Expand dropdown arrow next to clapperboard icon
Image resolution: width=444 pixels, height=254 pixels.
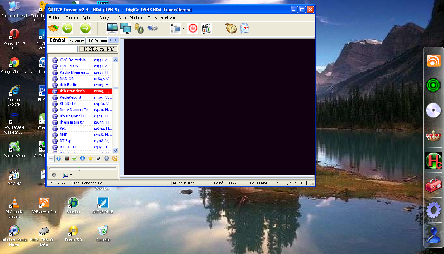tap(215, 28)
